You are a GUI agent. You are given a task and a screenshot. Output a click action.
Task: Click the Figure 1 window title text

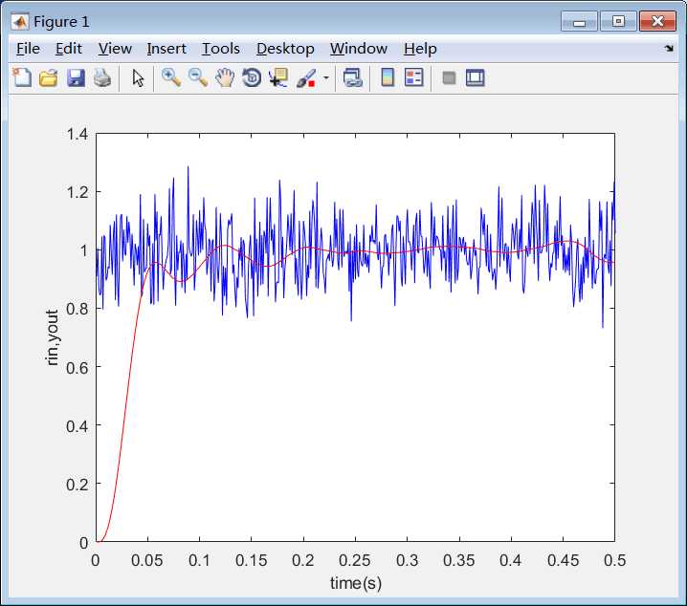coord(61,21)
